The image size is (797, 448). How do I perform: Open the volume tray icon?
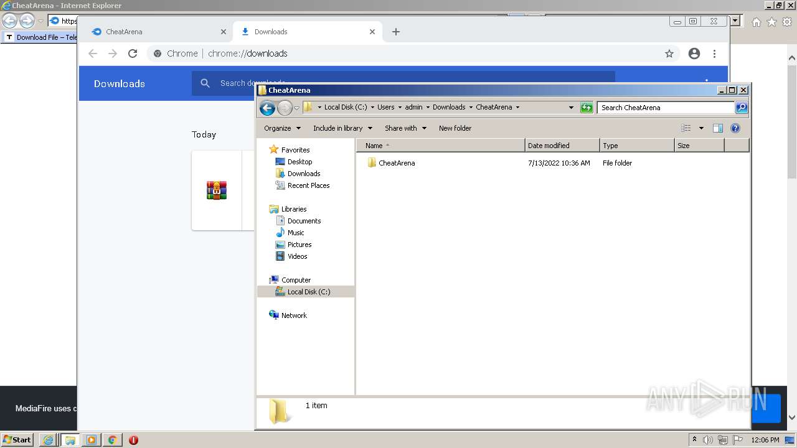tap(708, 440)
